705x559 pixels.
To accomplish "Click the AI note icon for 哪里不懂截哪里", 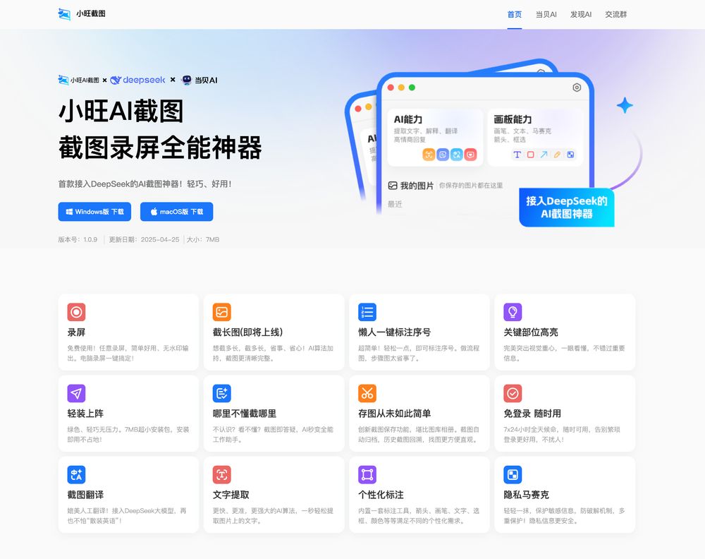I will click(221, 393).
